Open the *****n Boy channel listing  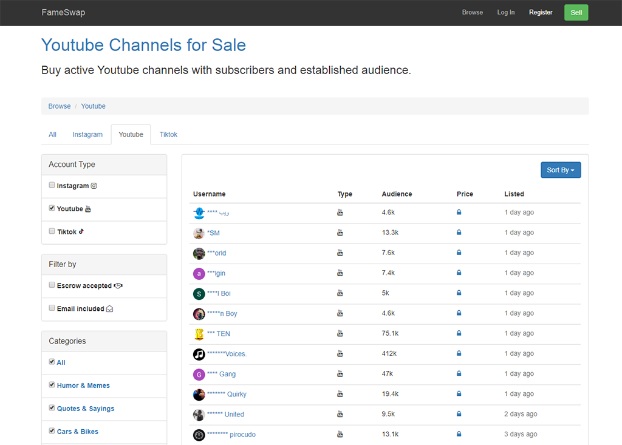pyautogui.click(x=222, y=313)
